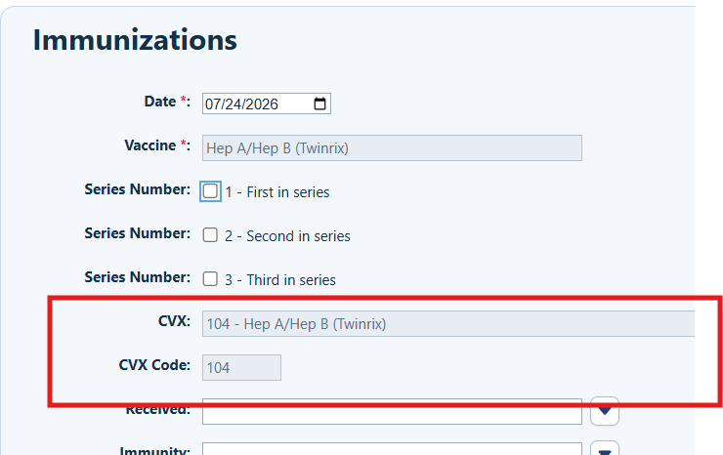
Task: Tick the Second in series checkbox
Action: 210,235
